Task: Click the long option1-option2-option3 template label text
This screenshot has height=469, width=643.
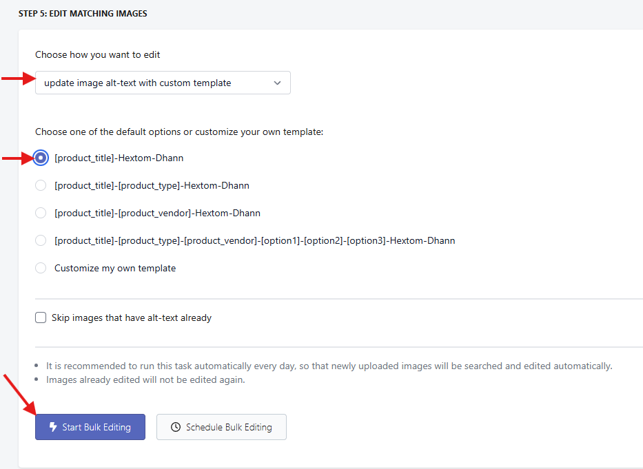Action: click(254, 240)
